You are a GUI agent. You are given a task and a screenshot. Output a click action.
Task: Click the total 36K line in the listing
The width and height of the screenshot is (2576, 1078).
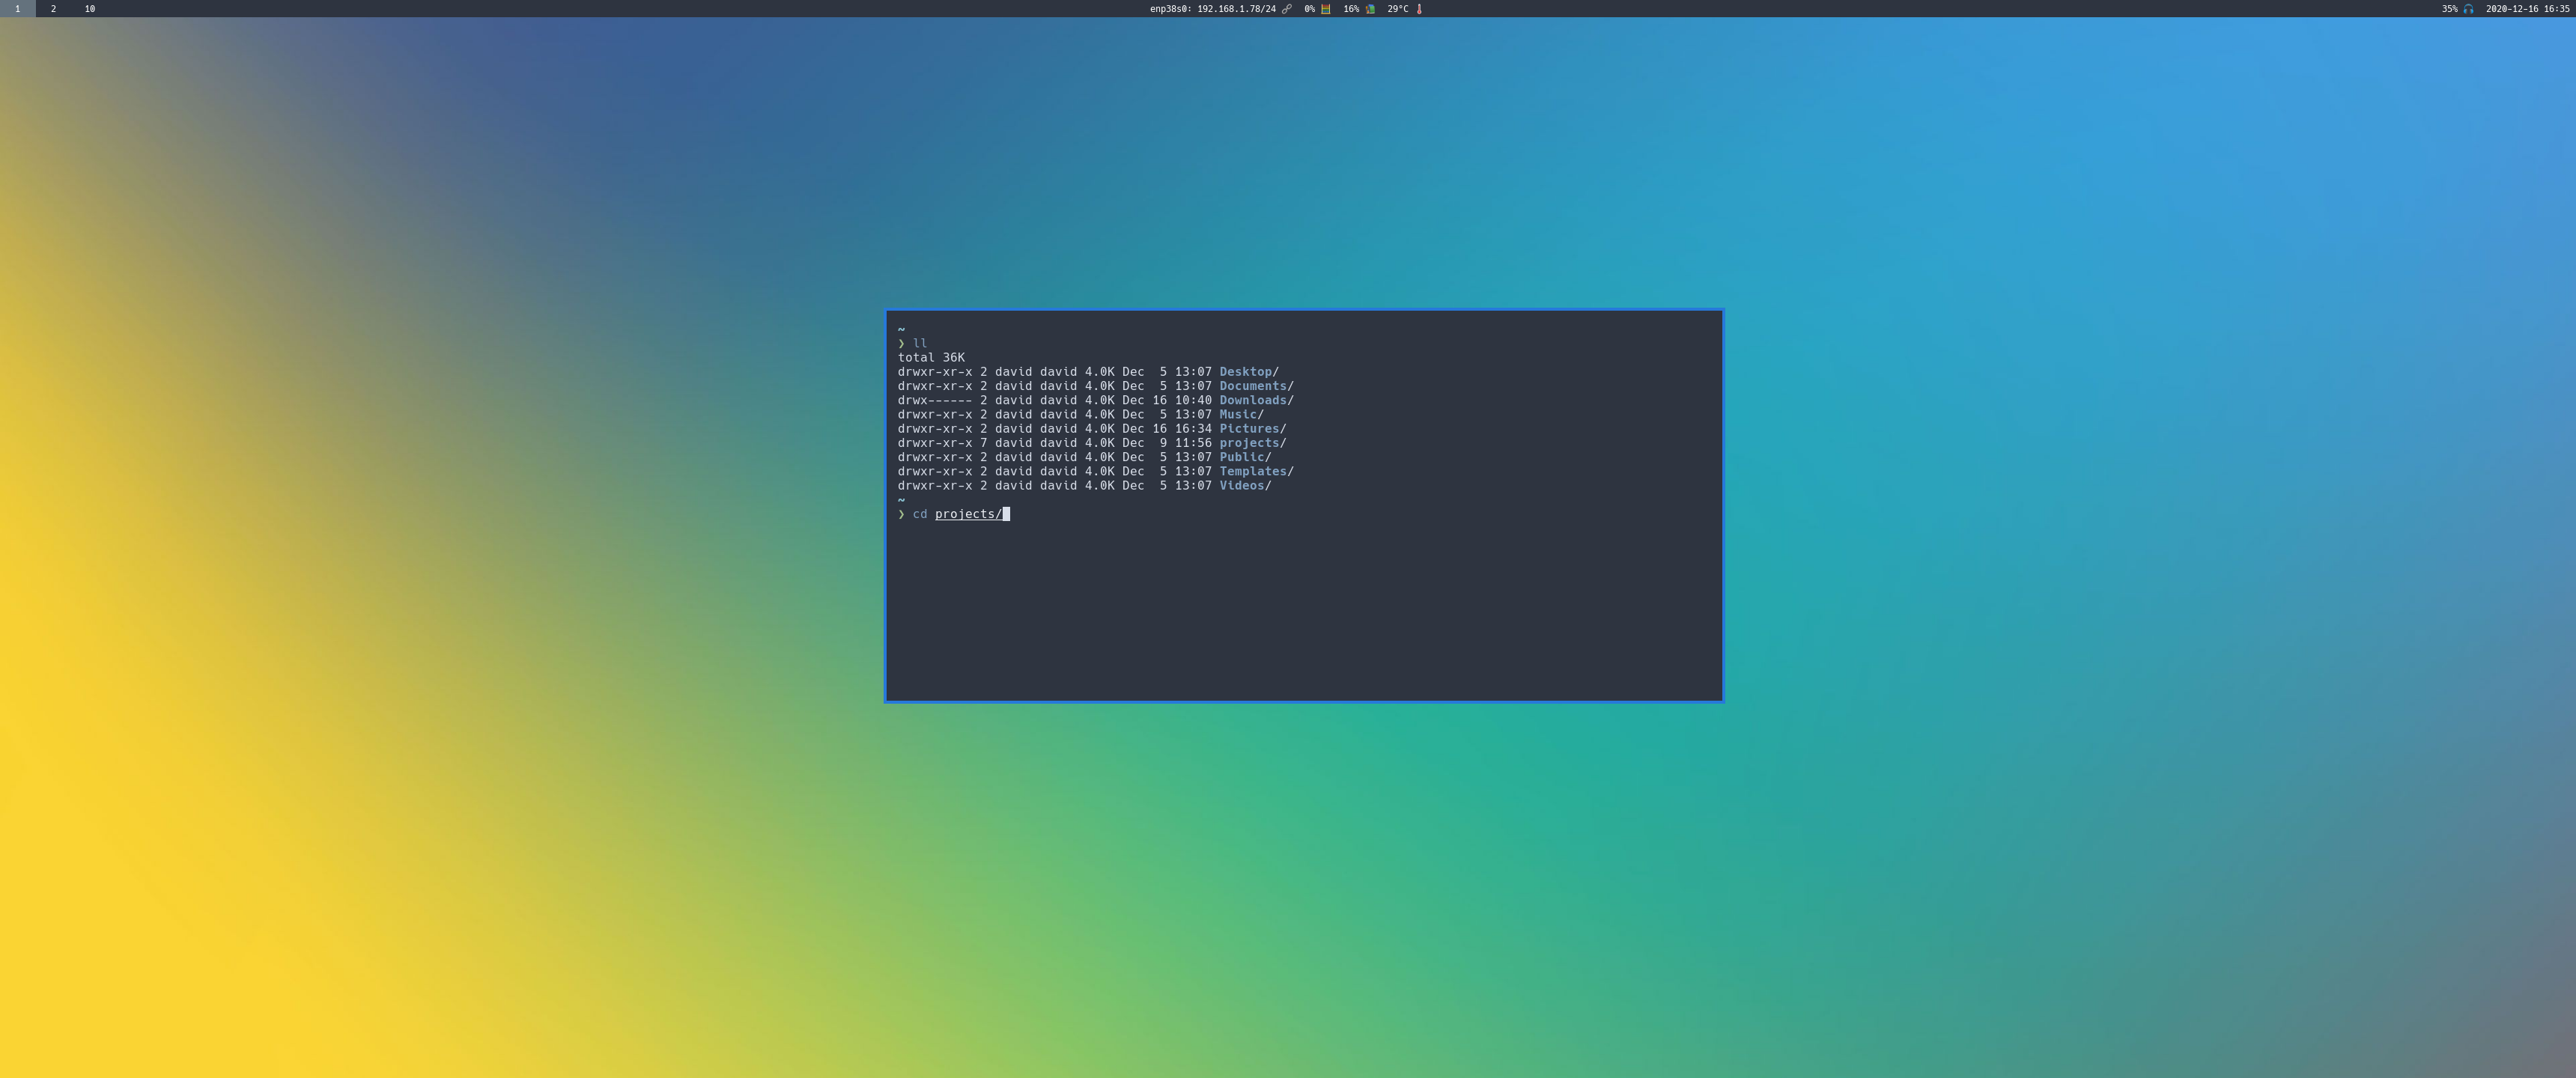tap(931, 357)
